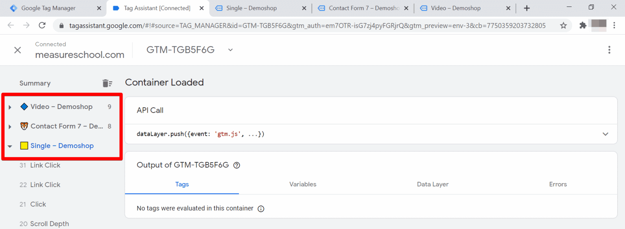
Task: Open a new browser tab
Action: pos(527,8)
